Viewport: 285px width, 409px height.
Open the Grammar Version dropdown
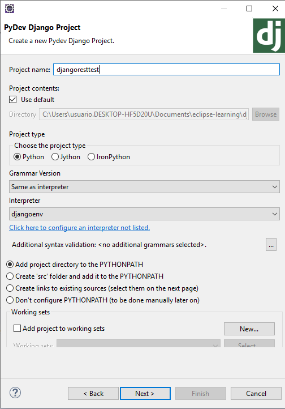pyautogui.click(x=144, y=187)
